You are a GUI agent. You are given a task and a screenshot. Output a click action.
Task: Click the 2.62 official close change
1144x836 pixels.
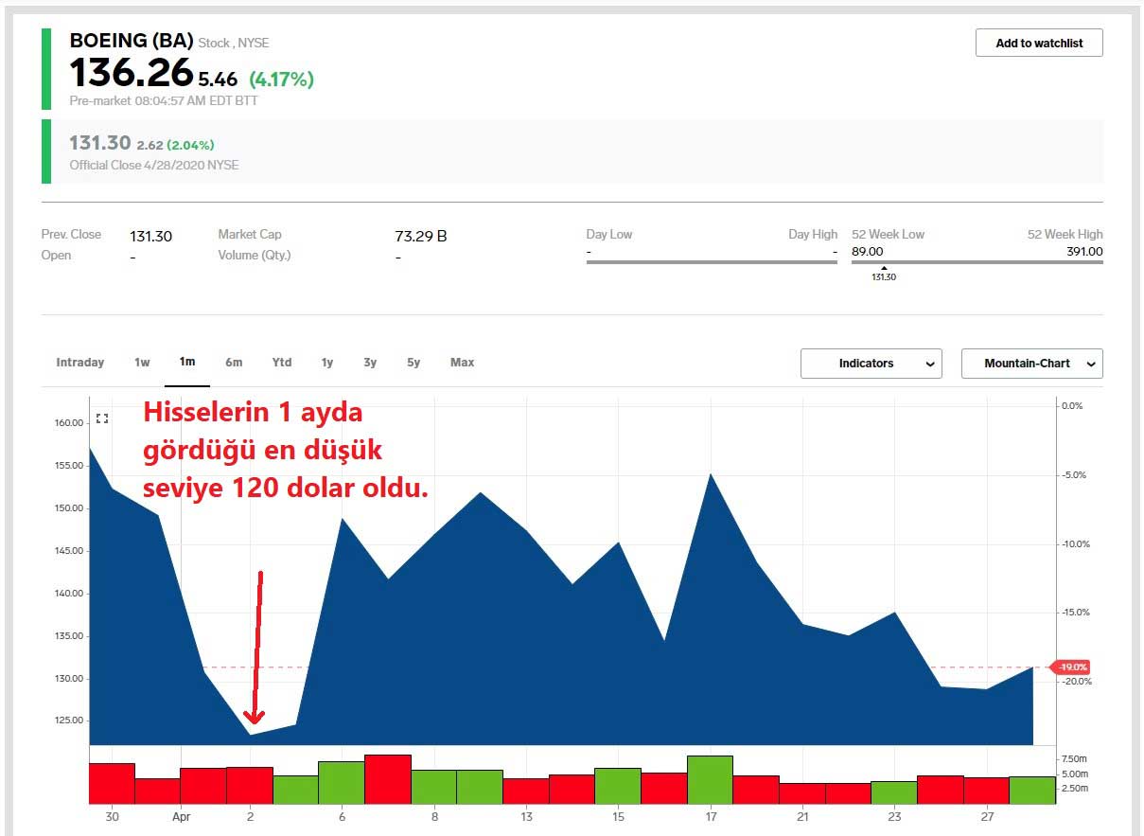(x=150, y=145)
